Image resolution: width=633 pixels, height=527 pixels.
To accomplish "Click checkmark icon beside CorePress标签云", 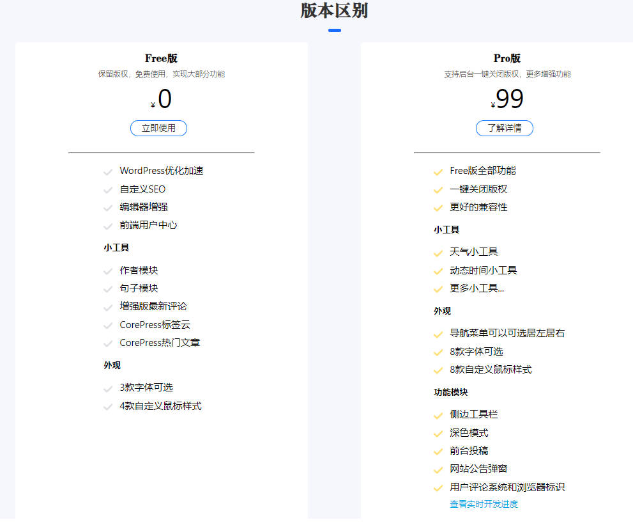I will (108, 326).
